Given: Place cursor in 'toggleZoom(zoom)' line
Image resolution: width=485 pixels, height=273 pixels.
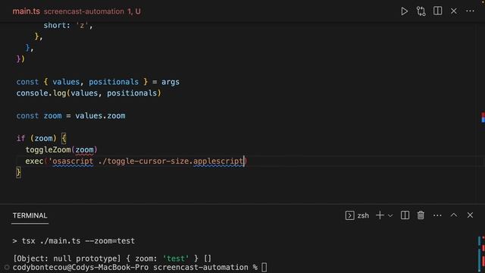Looking at the screenshot, I should point(61,150).
